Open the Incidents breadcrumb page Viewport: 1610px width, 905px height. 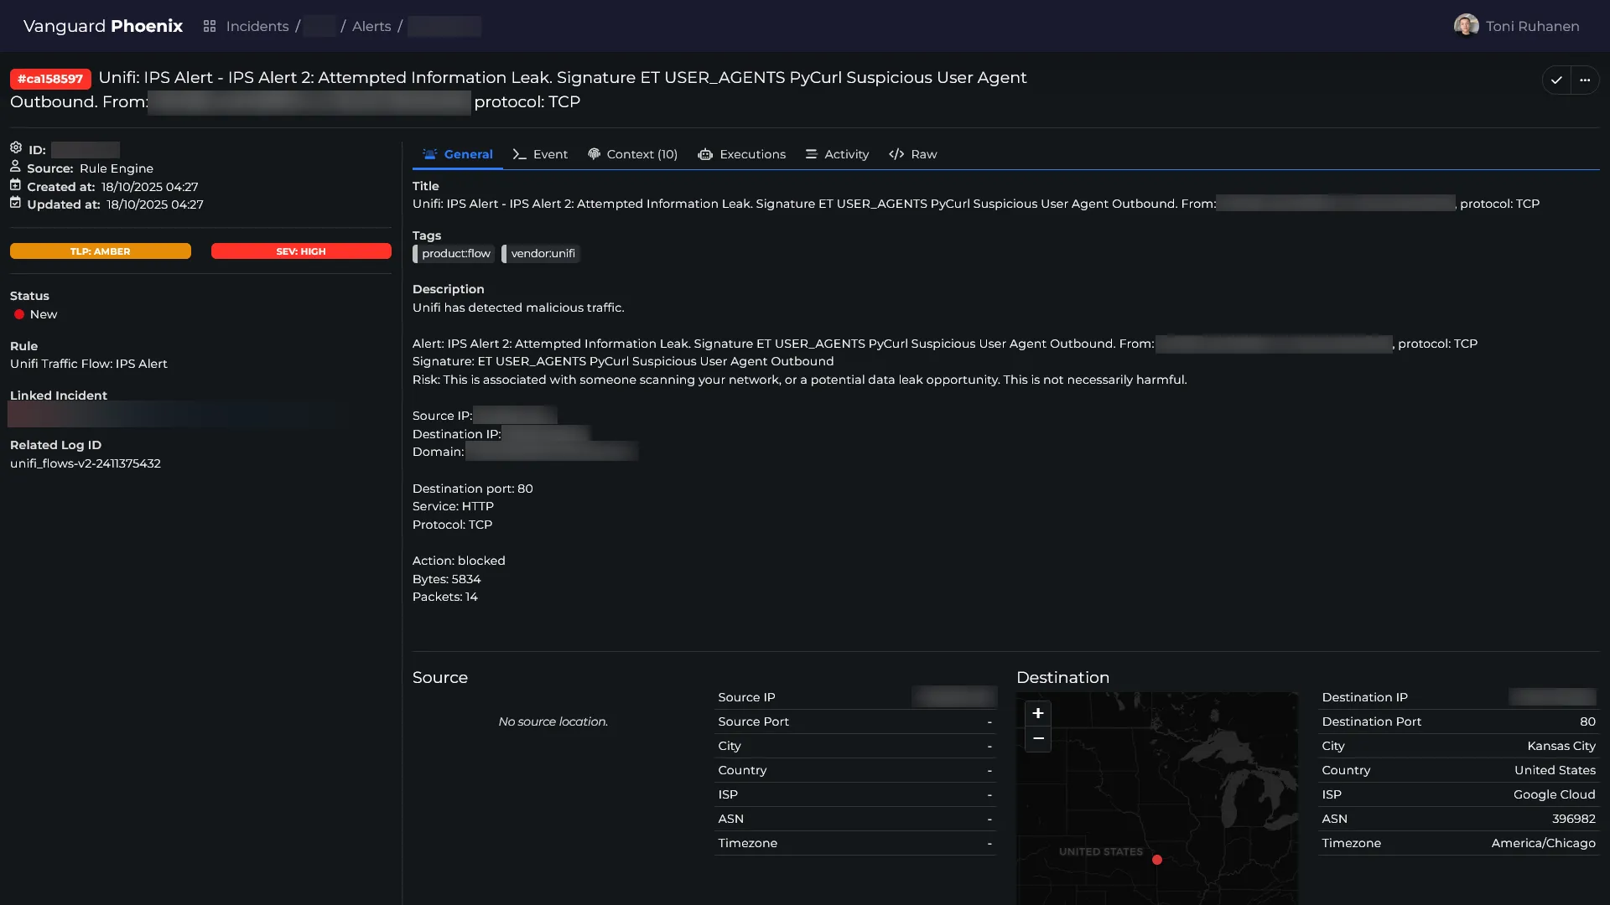pos(257,26)
